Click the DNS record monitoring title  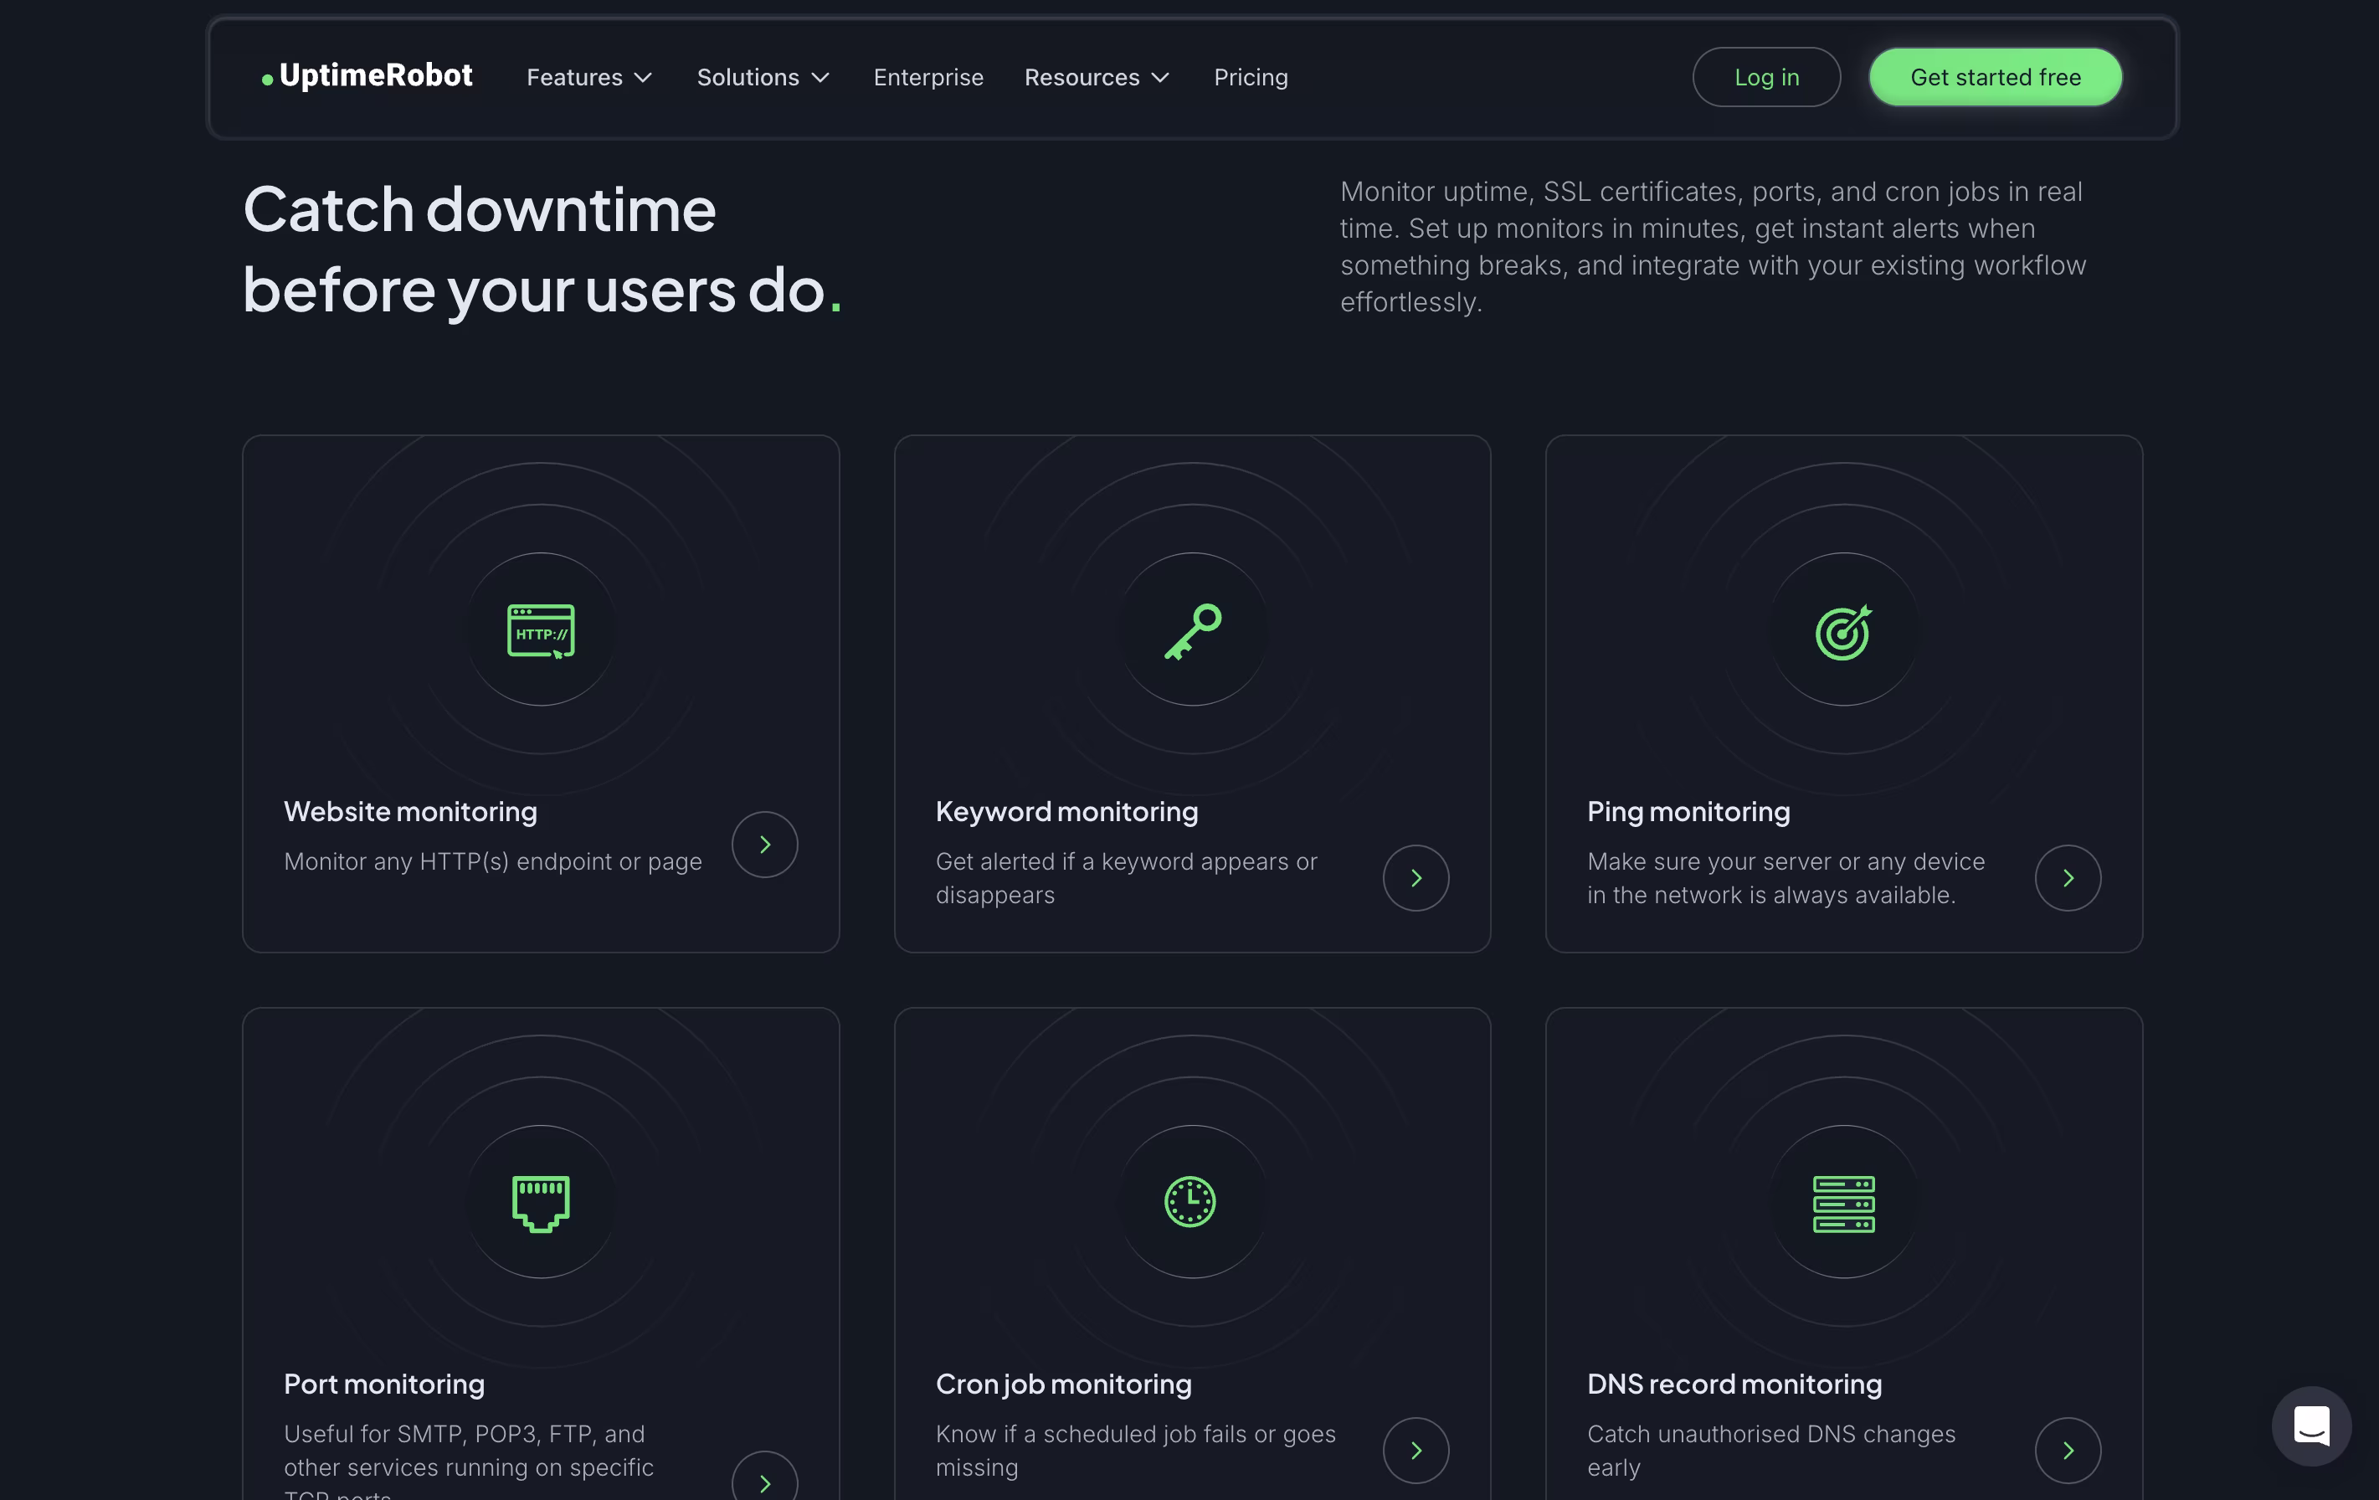(1733, 1384)
